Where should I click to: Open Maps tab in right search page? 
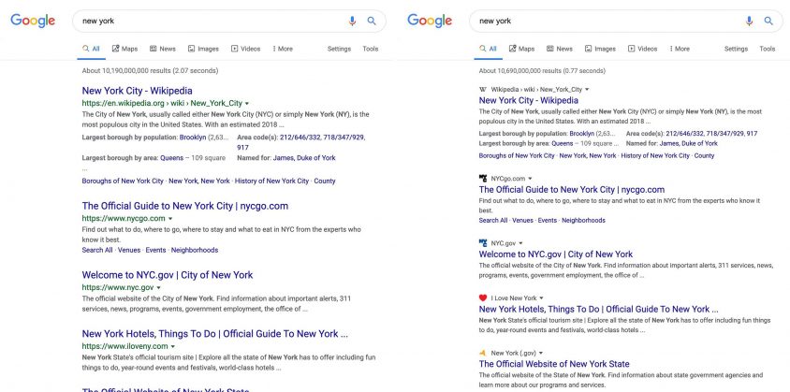pyautogui.click(x=521, y=49)
